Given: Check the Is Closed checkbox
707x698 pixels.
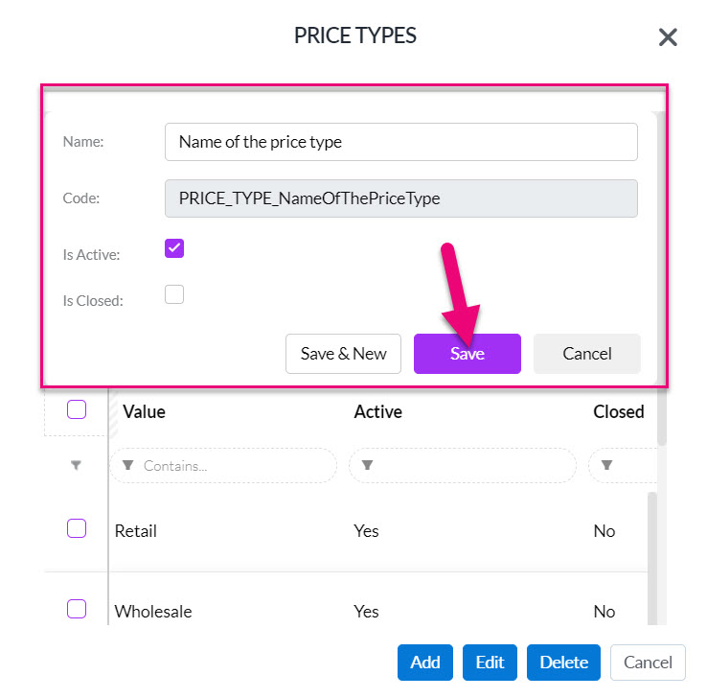Looking at the screenshot, I should (174, 294).
